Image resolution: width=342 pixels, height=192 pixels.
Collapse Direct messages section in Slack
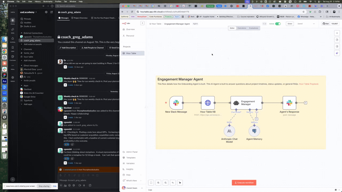click(x=21, y=66)
